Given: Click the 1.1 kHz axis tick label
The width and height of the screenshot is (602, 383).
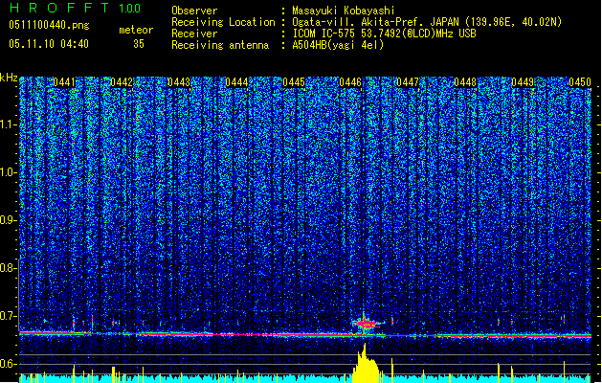Looking at the screenshot, I should 9,124.
